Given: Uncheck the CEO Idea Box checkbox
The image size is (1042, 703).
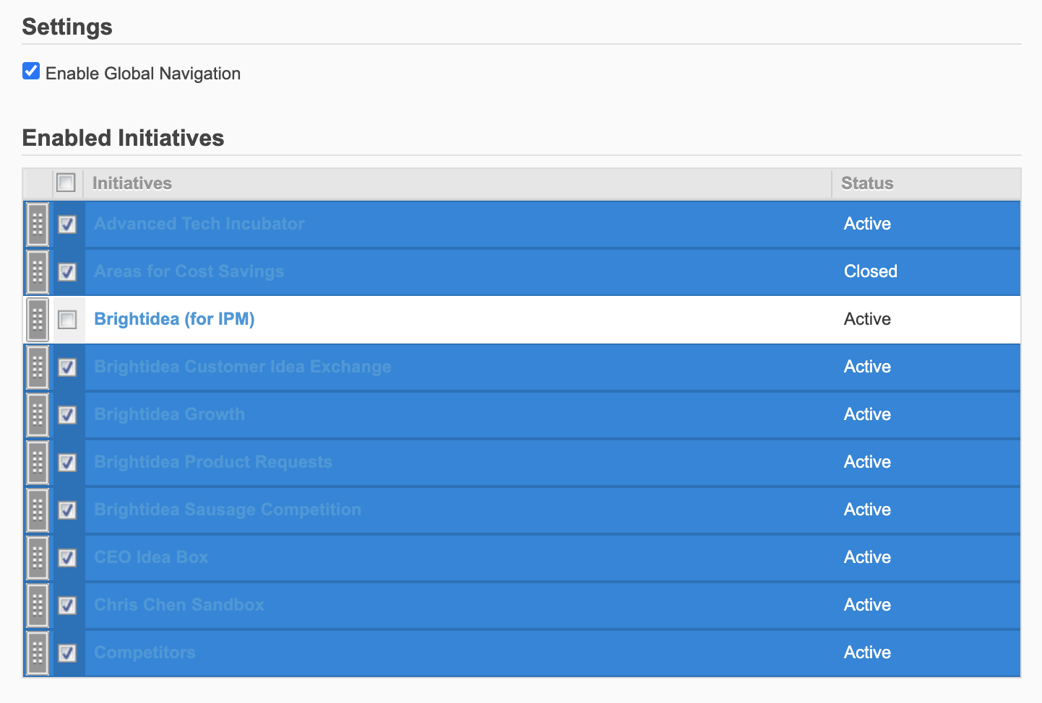Looking at the screenshot, I should 67,558.
